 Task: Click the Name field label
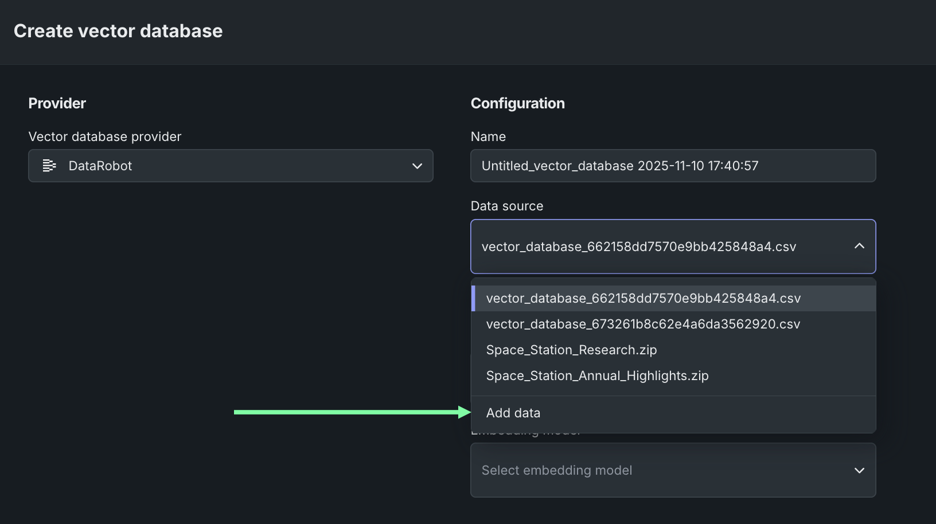click(488, 136)
